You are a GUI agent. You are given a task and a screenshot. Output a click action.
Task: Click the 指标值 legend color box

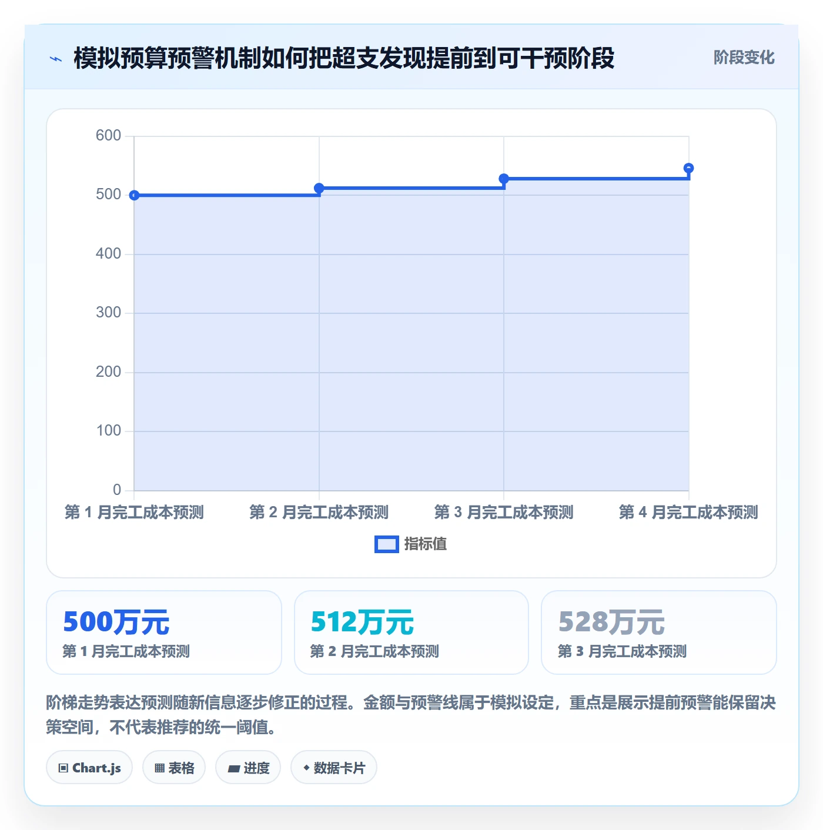tap(387, 544)
